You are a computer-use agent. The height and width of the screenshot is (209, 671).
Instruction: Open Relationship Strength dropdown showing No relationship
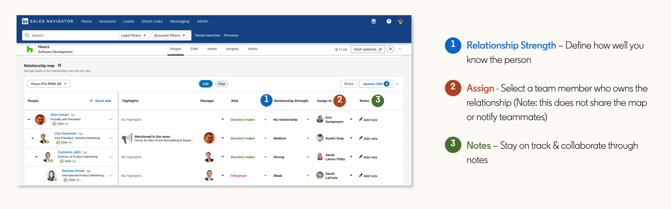click(x=291, y=120)
